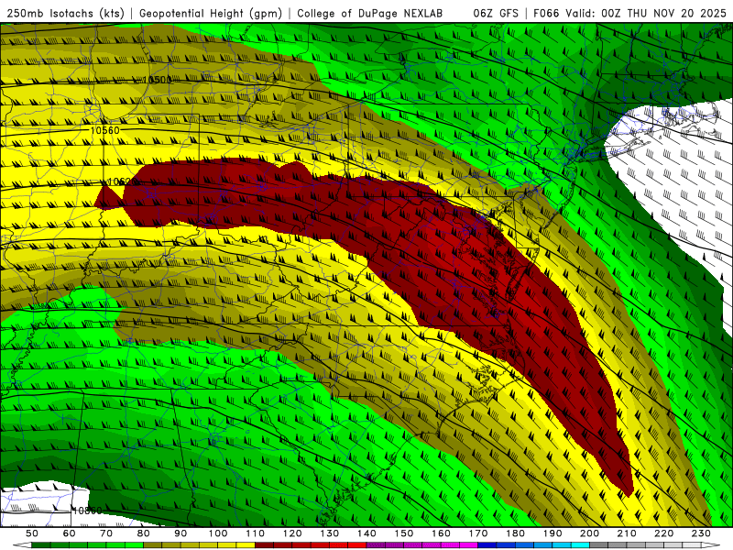Pick the gray swatch just after the 200 tick
This screenshot has width=733, height=550.
coord(599,545)
